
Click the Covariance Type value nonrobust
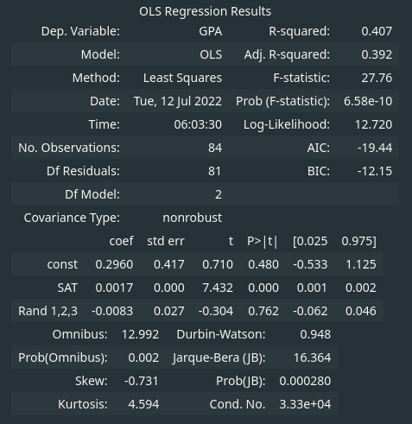point(193,218)
